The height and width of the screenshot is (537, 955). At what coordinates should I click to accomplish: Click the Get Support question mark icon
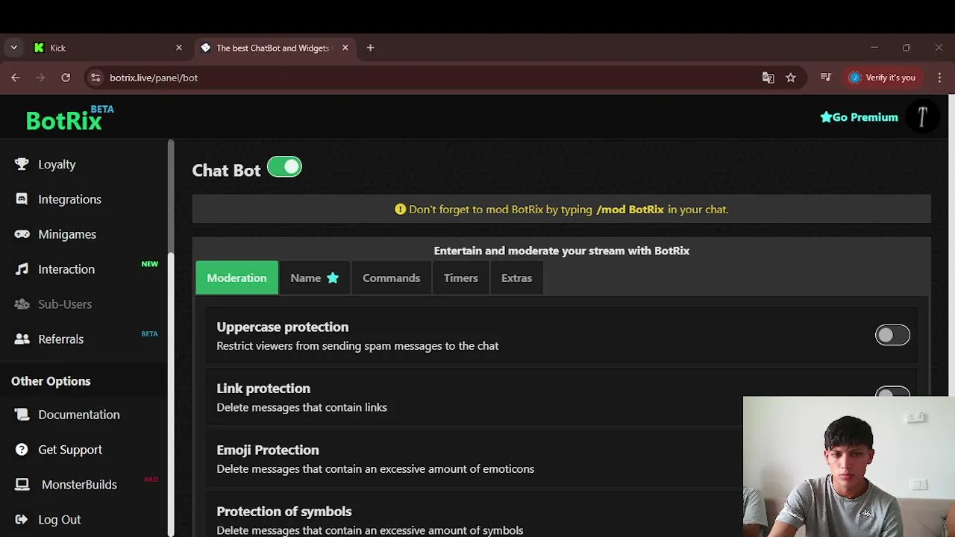(22, 450)
